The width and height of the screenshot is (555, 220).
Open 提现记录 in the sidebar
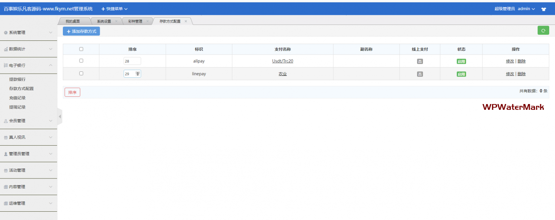(x=17, y=107)
